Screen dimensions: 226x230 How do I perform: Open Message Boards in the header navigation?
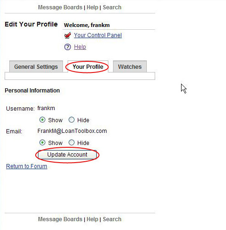tap(60, 7)
